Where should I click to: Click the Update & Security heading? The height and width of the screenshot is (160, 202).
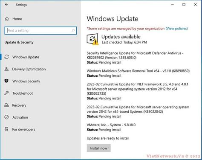pos(19,42)
